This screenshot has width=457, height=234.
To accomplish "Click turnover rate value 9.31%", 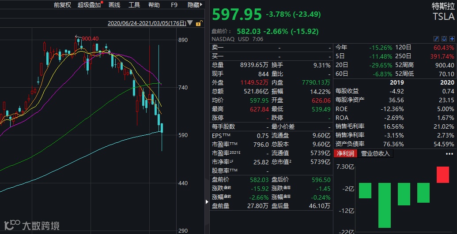I will [322, 65].
